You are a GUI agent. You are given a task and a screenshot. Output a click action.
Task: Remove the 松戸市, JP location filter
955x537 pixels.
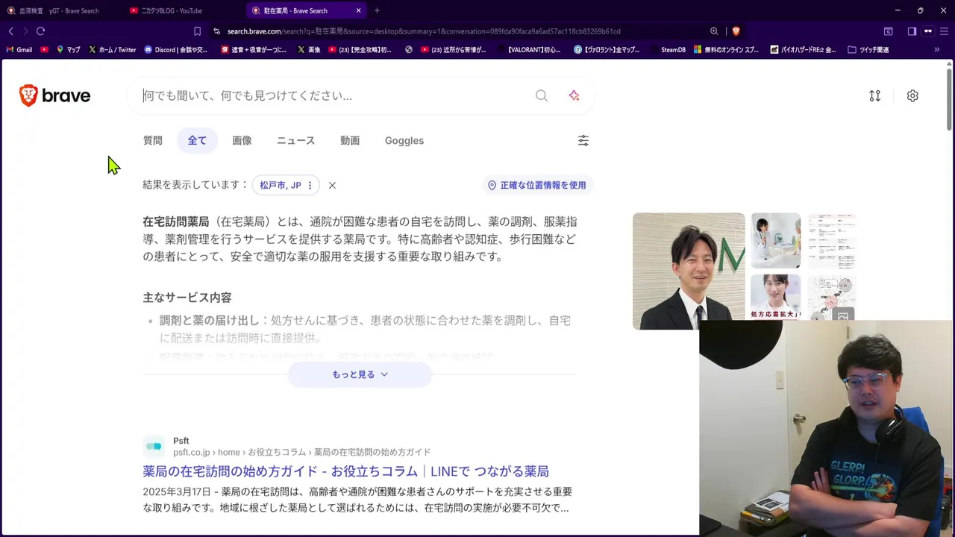click(332, 185)
